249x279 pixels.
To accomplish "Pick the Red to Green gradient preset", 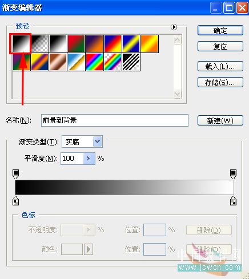I will [x=76, y=43].
